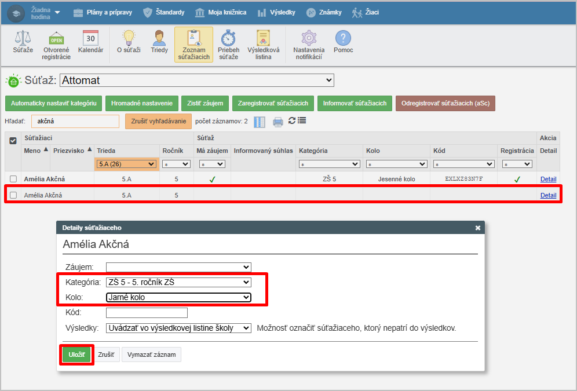Image resolution: width=577 pixels, height=391 pixels.
Task: Open the Kolo dropdown showing Jarné kolo
Action: pos(178,298)
